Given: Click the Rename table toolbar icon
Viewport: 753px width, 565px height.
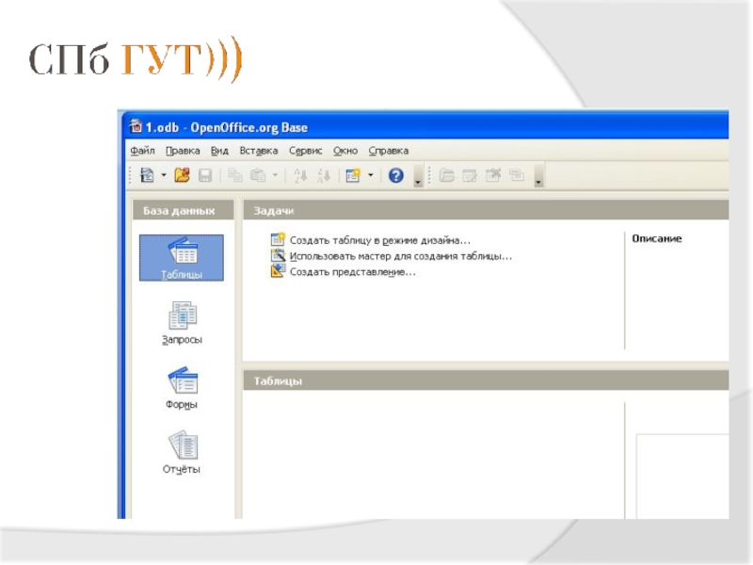Looking at the screenshot, I should tap(517, 175).
